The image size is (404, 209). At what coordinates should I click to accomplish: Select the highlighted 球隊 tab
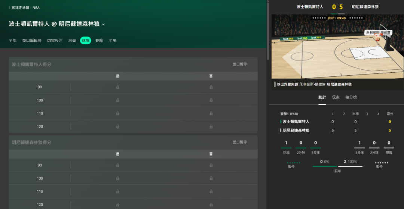pyautogui.click(x=86, y=40)
